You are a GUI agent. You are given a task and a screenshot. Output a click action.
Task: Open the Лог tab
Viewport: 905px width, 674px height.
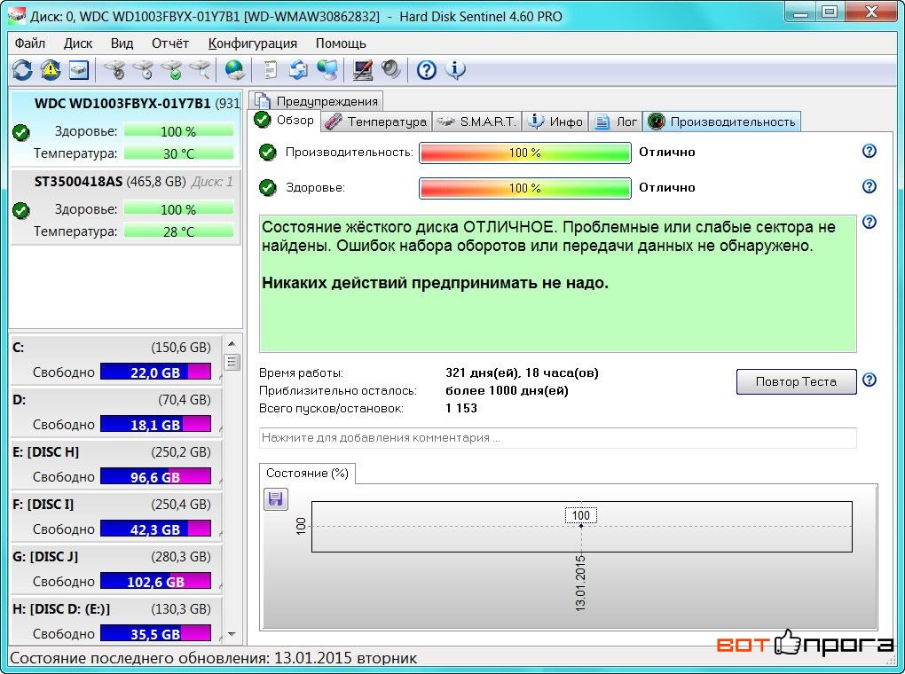click(x=616, y=121)
